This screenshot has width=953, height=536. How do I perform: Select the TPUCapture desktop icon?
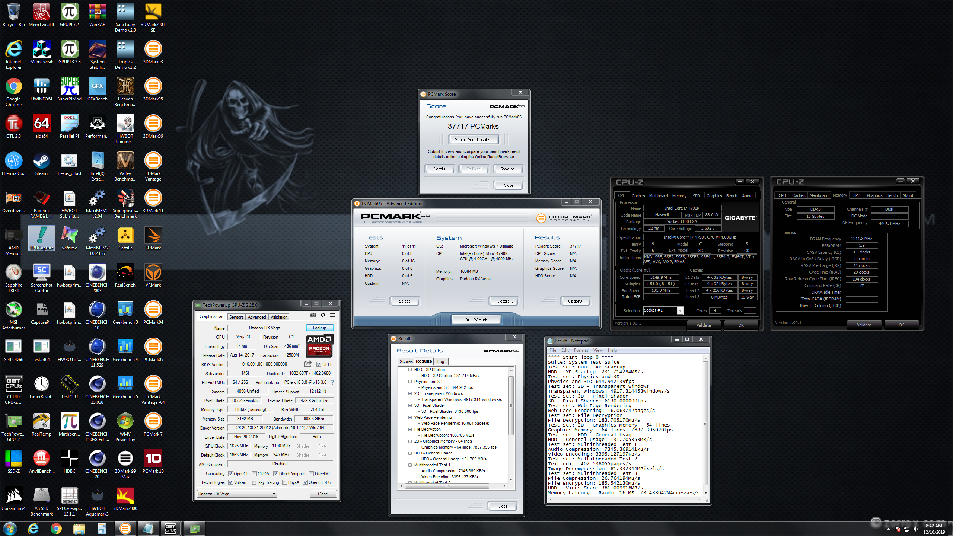click(x=41, y=239)
